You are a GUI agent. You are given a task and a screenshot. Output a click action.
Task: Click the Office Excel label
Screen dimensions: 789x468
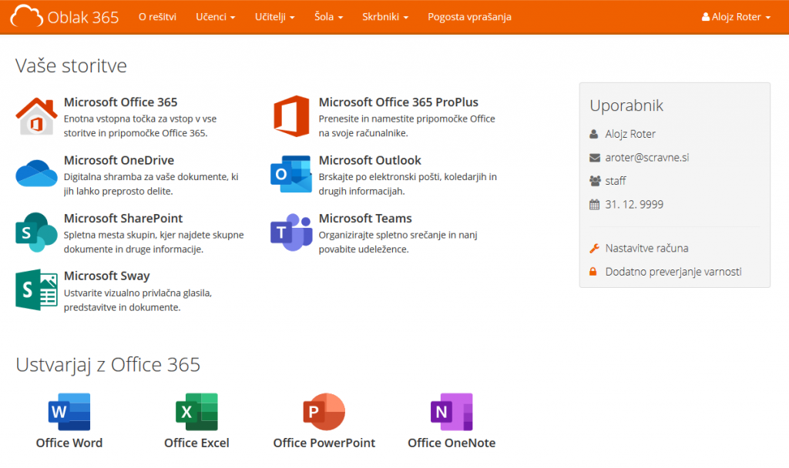(x=196, y=443)
